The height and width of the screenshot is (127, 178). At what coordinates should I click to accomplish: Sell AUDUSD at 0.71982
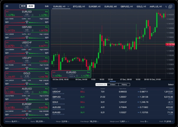coord(14,90)
